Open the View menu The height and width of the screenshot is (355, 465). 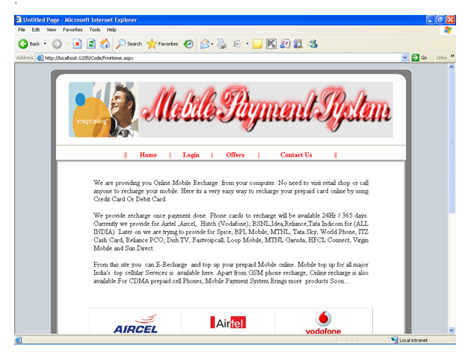pyautogui.click(x=52, y=30)
